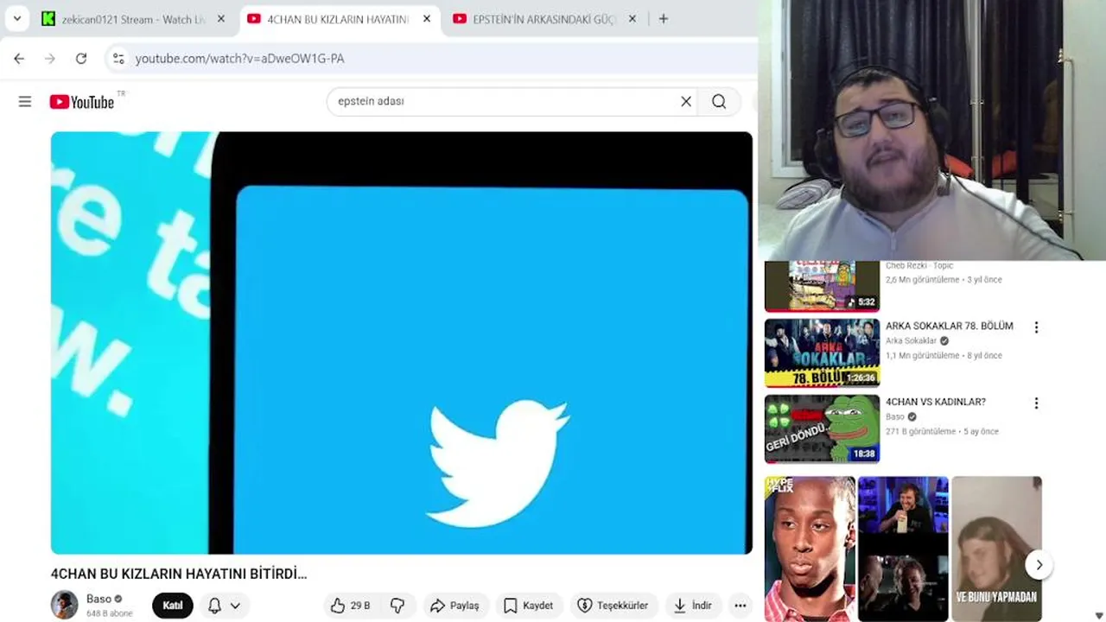Run search with magnifier button
The height and width of the screenshot is (622, 1106).
[x=719, y=101]
